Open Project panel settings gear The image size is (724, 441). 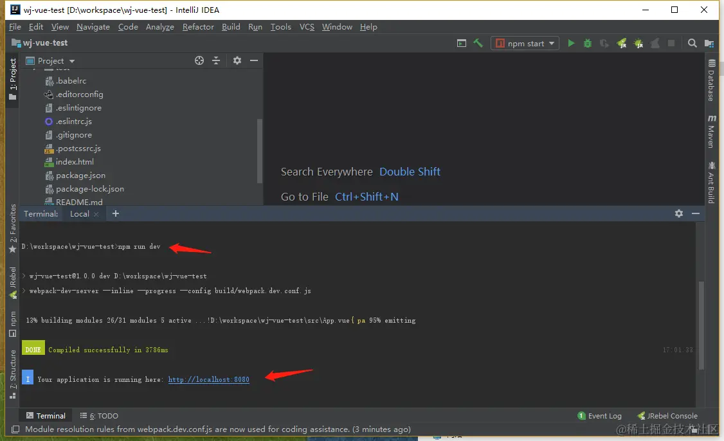[237, 60]
